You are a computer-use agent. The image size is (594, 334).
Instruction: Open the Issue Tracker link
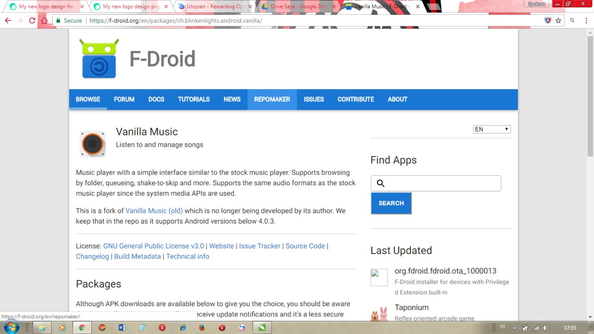click(x=260, y=246)
